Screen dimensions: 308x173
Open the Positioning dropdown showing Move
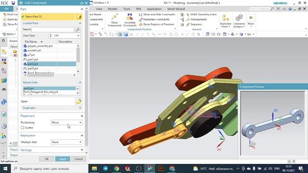pyautogui.click(x=66, y=123)
